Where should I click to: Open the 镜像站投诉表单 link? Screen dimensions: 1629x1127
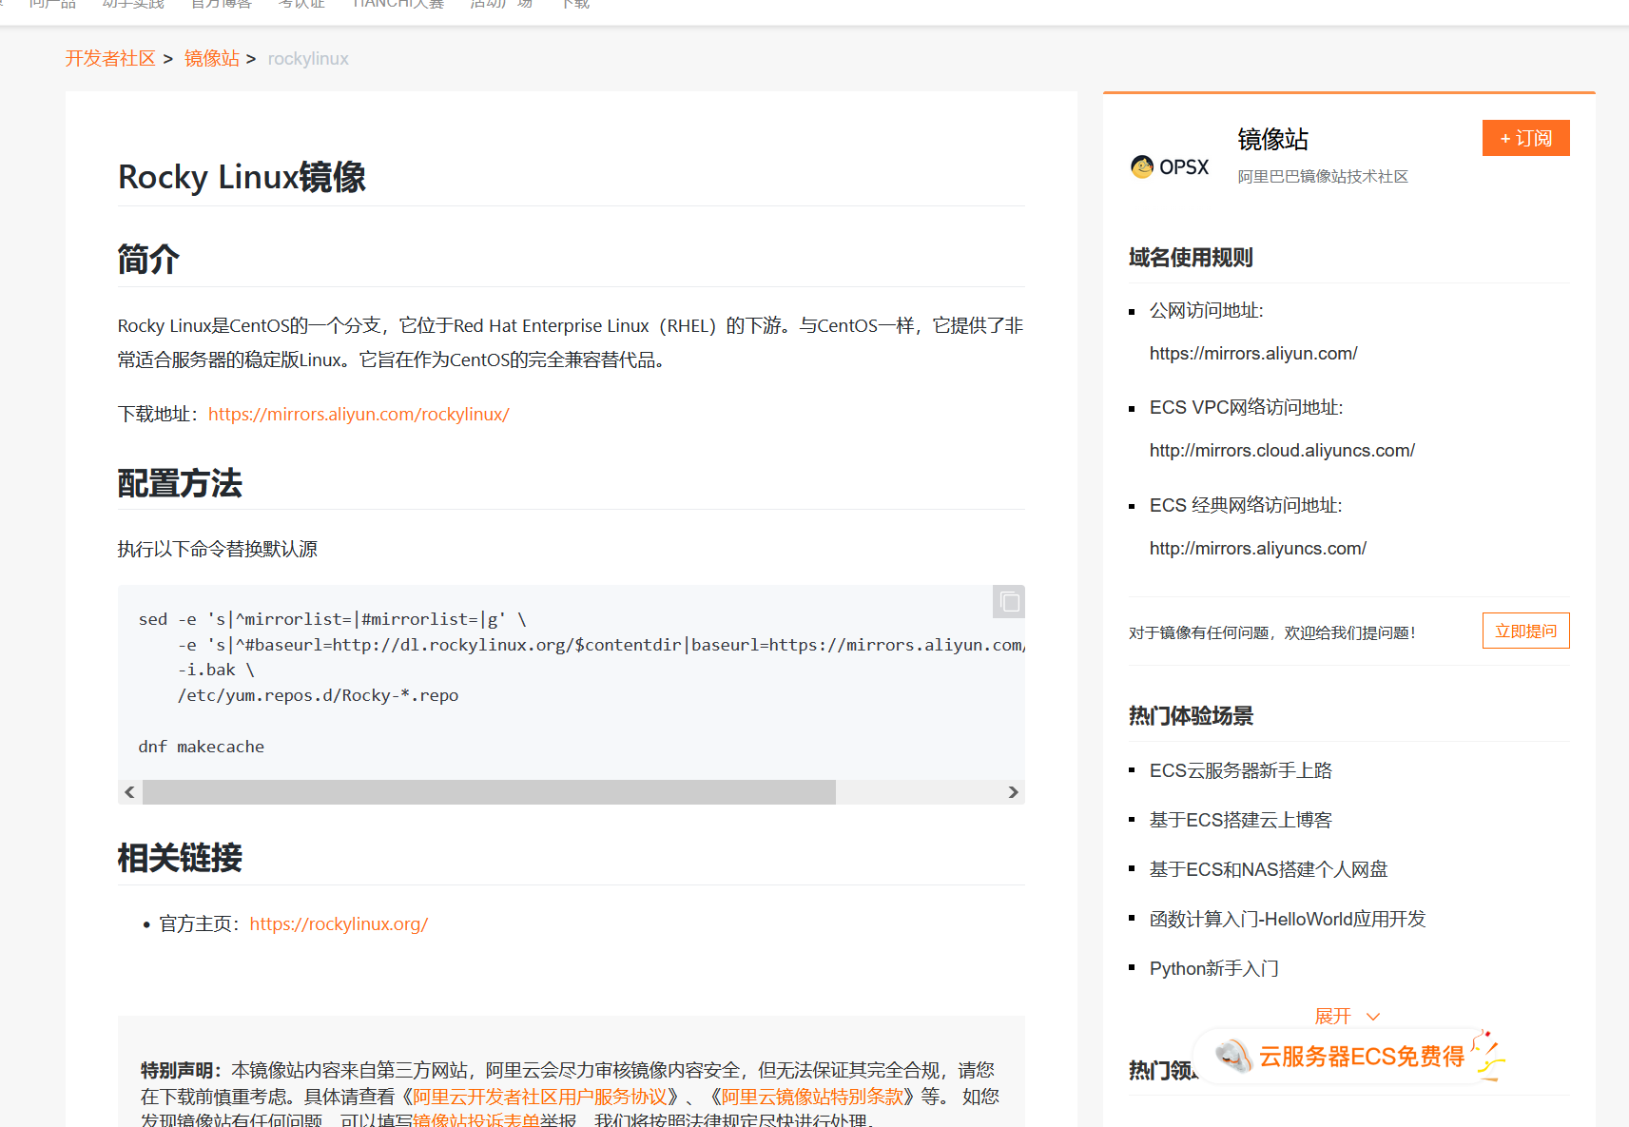coord(476,1120)
